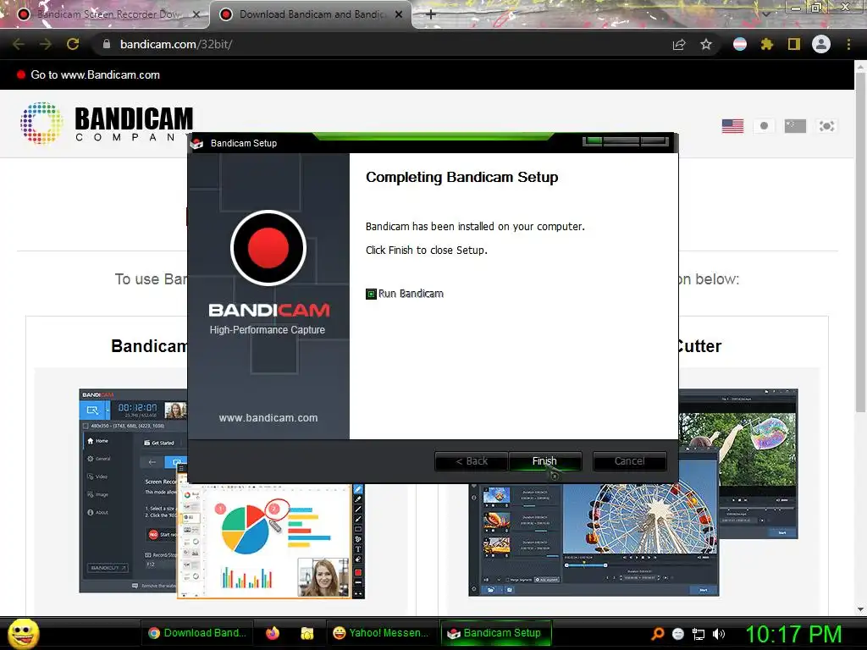Click the Bandicam Company logo
The width and height of the screenshot is (867, 650).
pyautogui.click(x=107, y=124)
